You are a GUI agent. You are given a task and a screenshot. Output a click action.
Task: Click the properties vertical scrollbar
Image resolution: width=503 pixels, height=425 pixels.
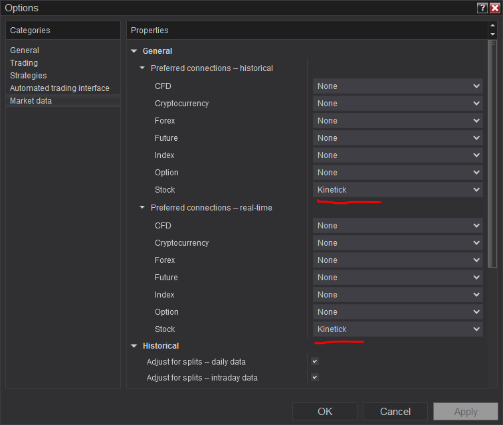pyautogui.click(x=492, y=153)
